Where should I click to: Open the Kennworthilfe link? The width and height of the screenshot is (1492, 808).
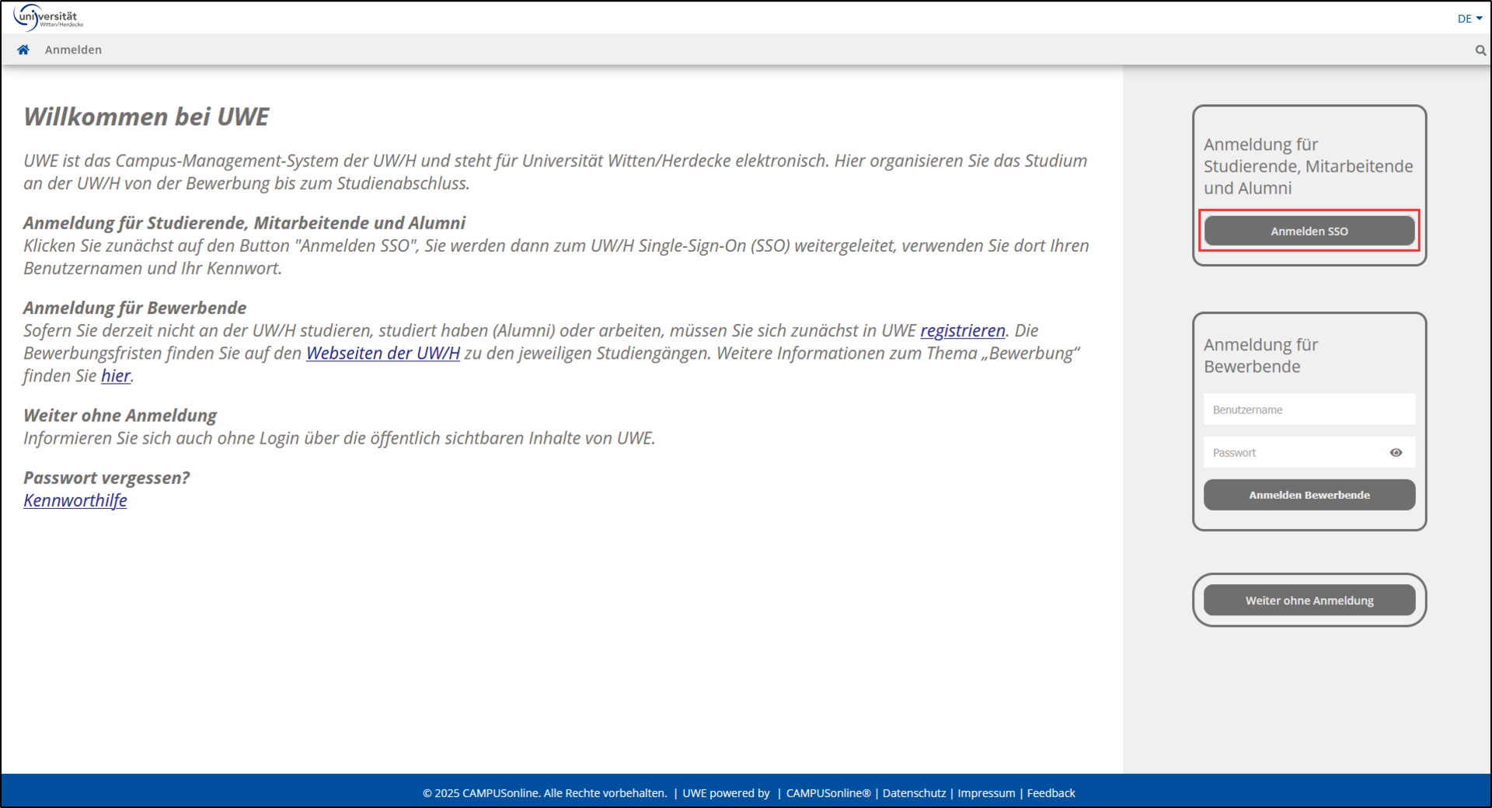coord(75,501)
